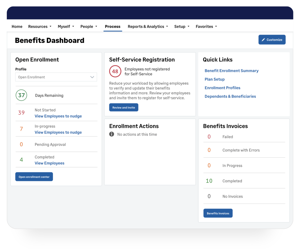The image size is (302, 251).
Task: Open the Favorites menu
Action: [x=206, y=27]
